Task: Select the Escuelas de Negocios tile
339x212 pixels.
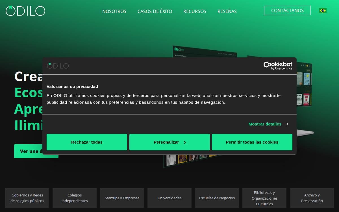Action: (217, 198)
